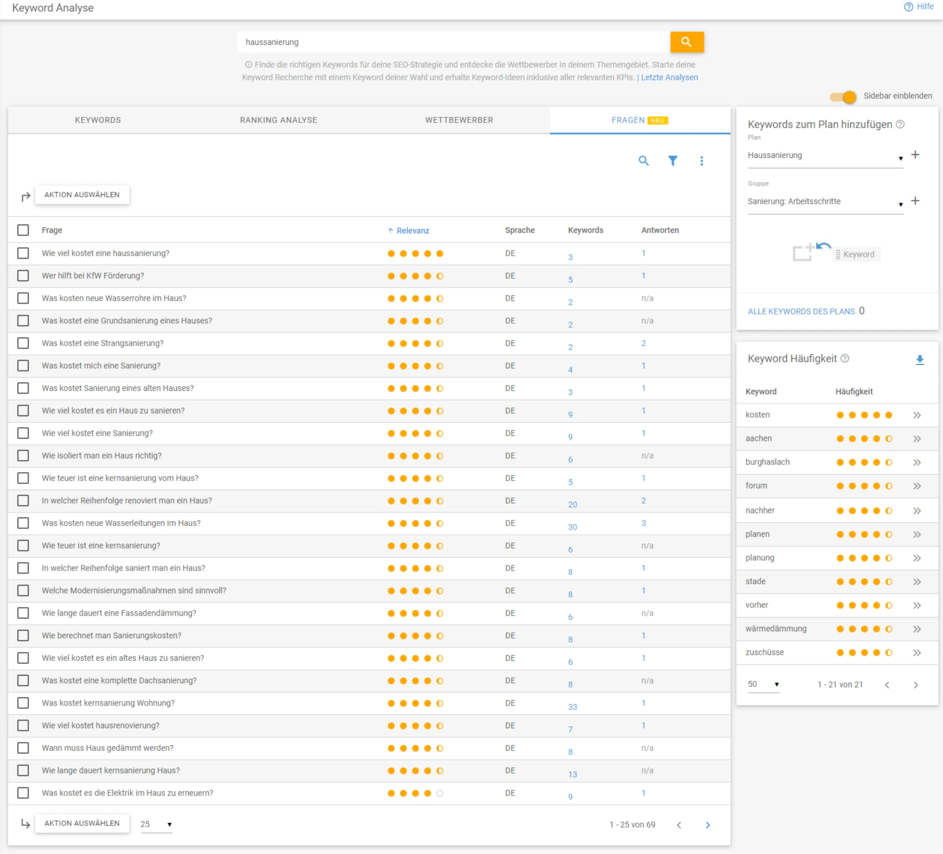The height and width of the screenshot is (854, 943).
Task: Check the box for 'Wer hilft bei KfW Förderung?'
Action: (23, 276)
